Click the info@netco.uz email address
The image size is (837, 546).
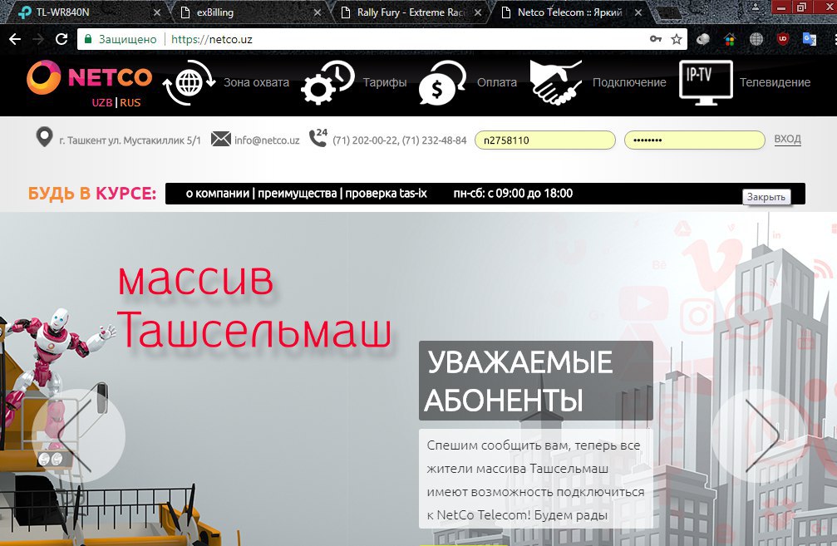tap(267, 140)
